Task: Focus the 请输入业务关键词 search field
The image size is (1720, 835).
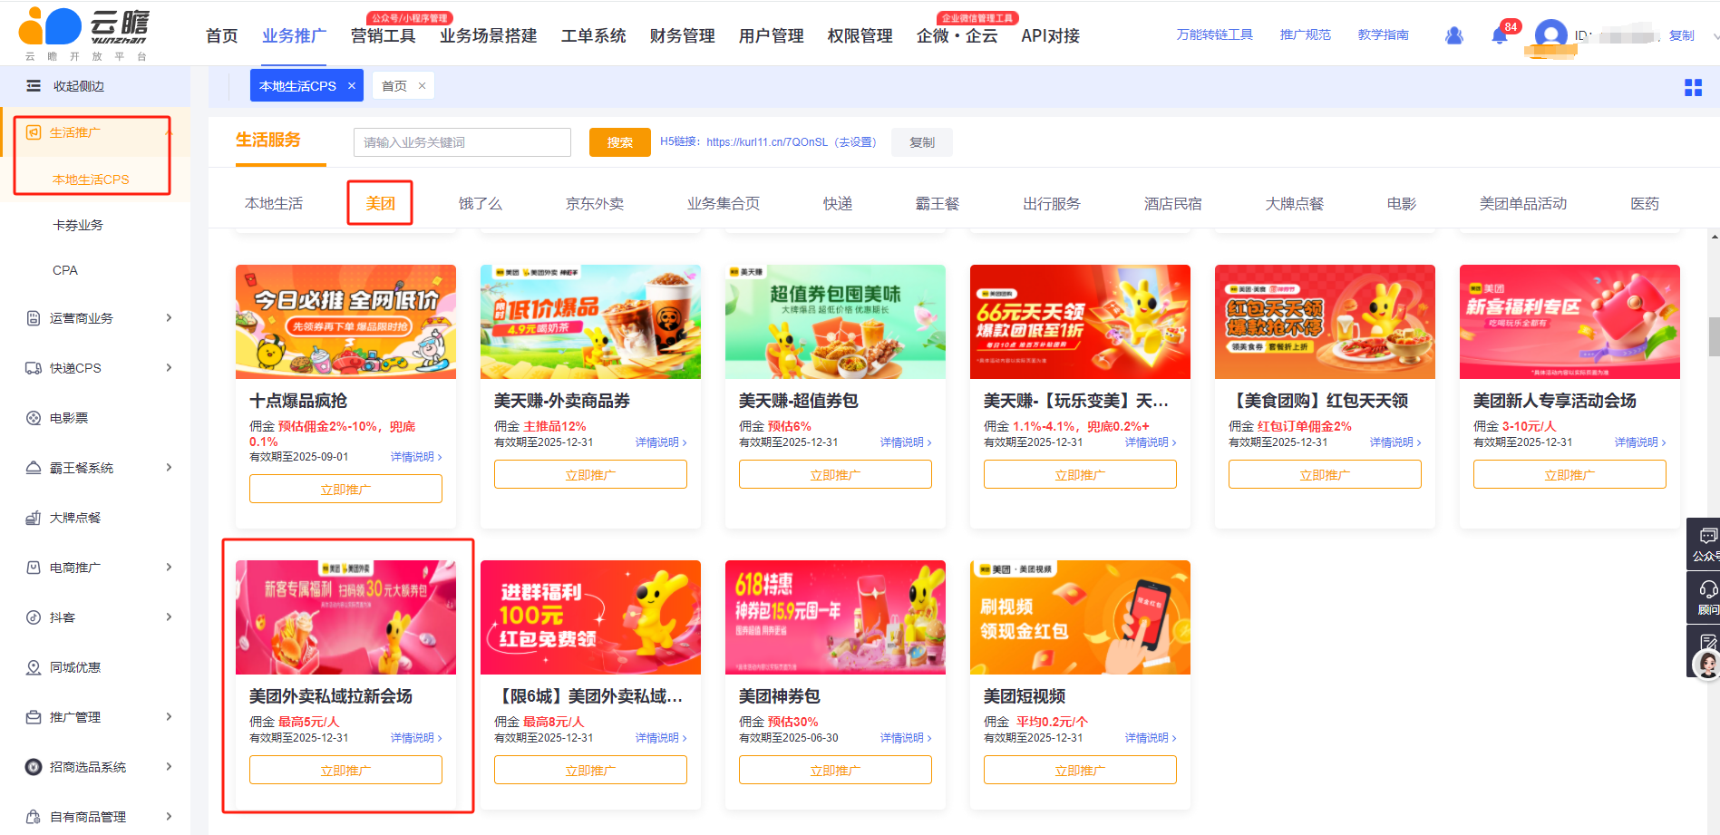Action: 462,142
